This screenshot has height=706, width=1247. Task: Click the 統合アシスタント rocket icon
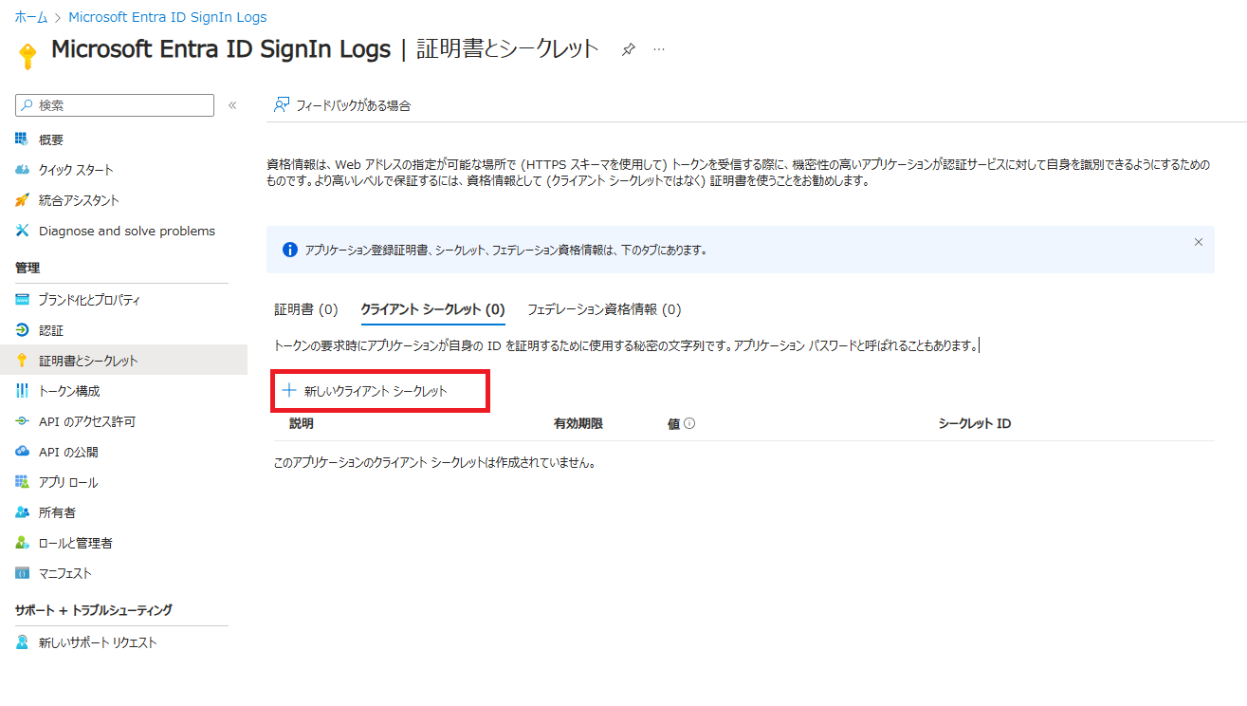coord(22,200)
